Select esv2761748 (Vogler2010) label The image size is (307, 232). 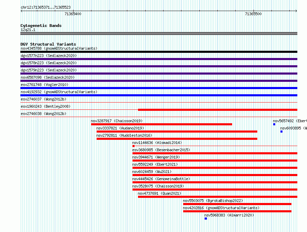pyautogui.click(x=44, y=85)
